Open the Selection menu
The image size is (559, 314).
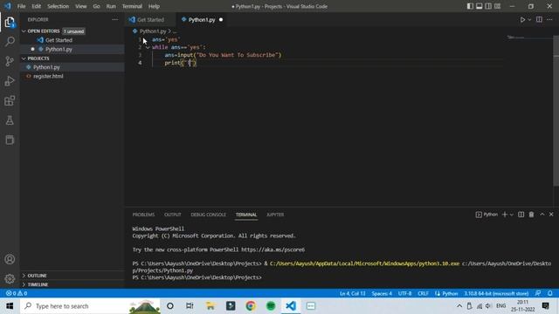(58, 6)
